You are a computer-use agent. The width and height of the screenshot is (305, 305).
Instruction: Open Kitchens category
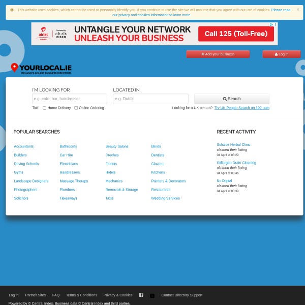pyautogui.click(x=158, y=172)
